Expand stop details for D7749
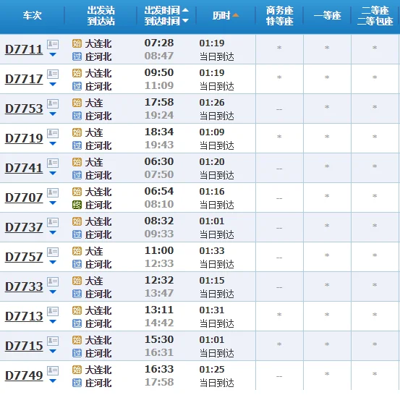 (x=53, y=381)
